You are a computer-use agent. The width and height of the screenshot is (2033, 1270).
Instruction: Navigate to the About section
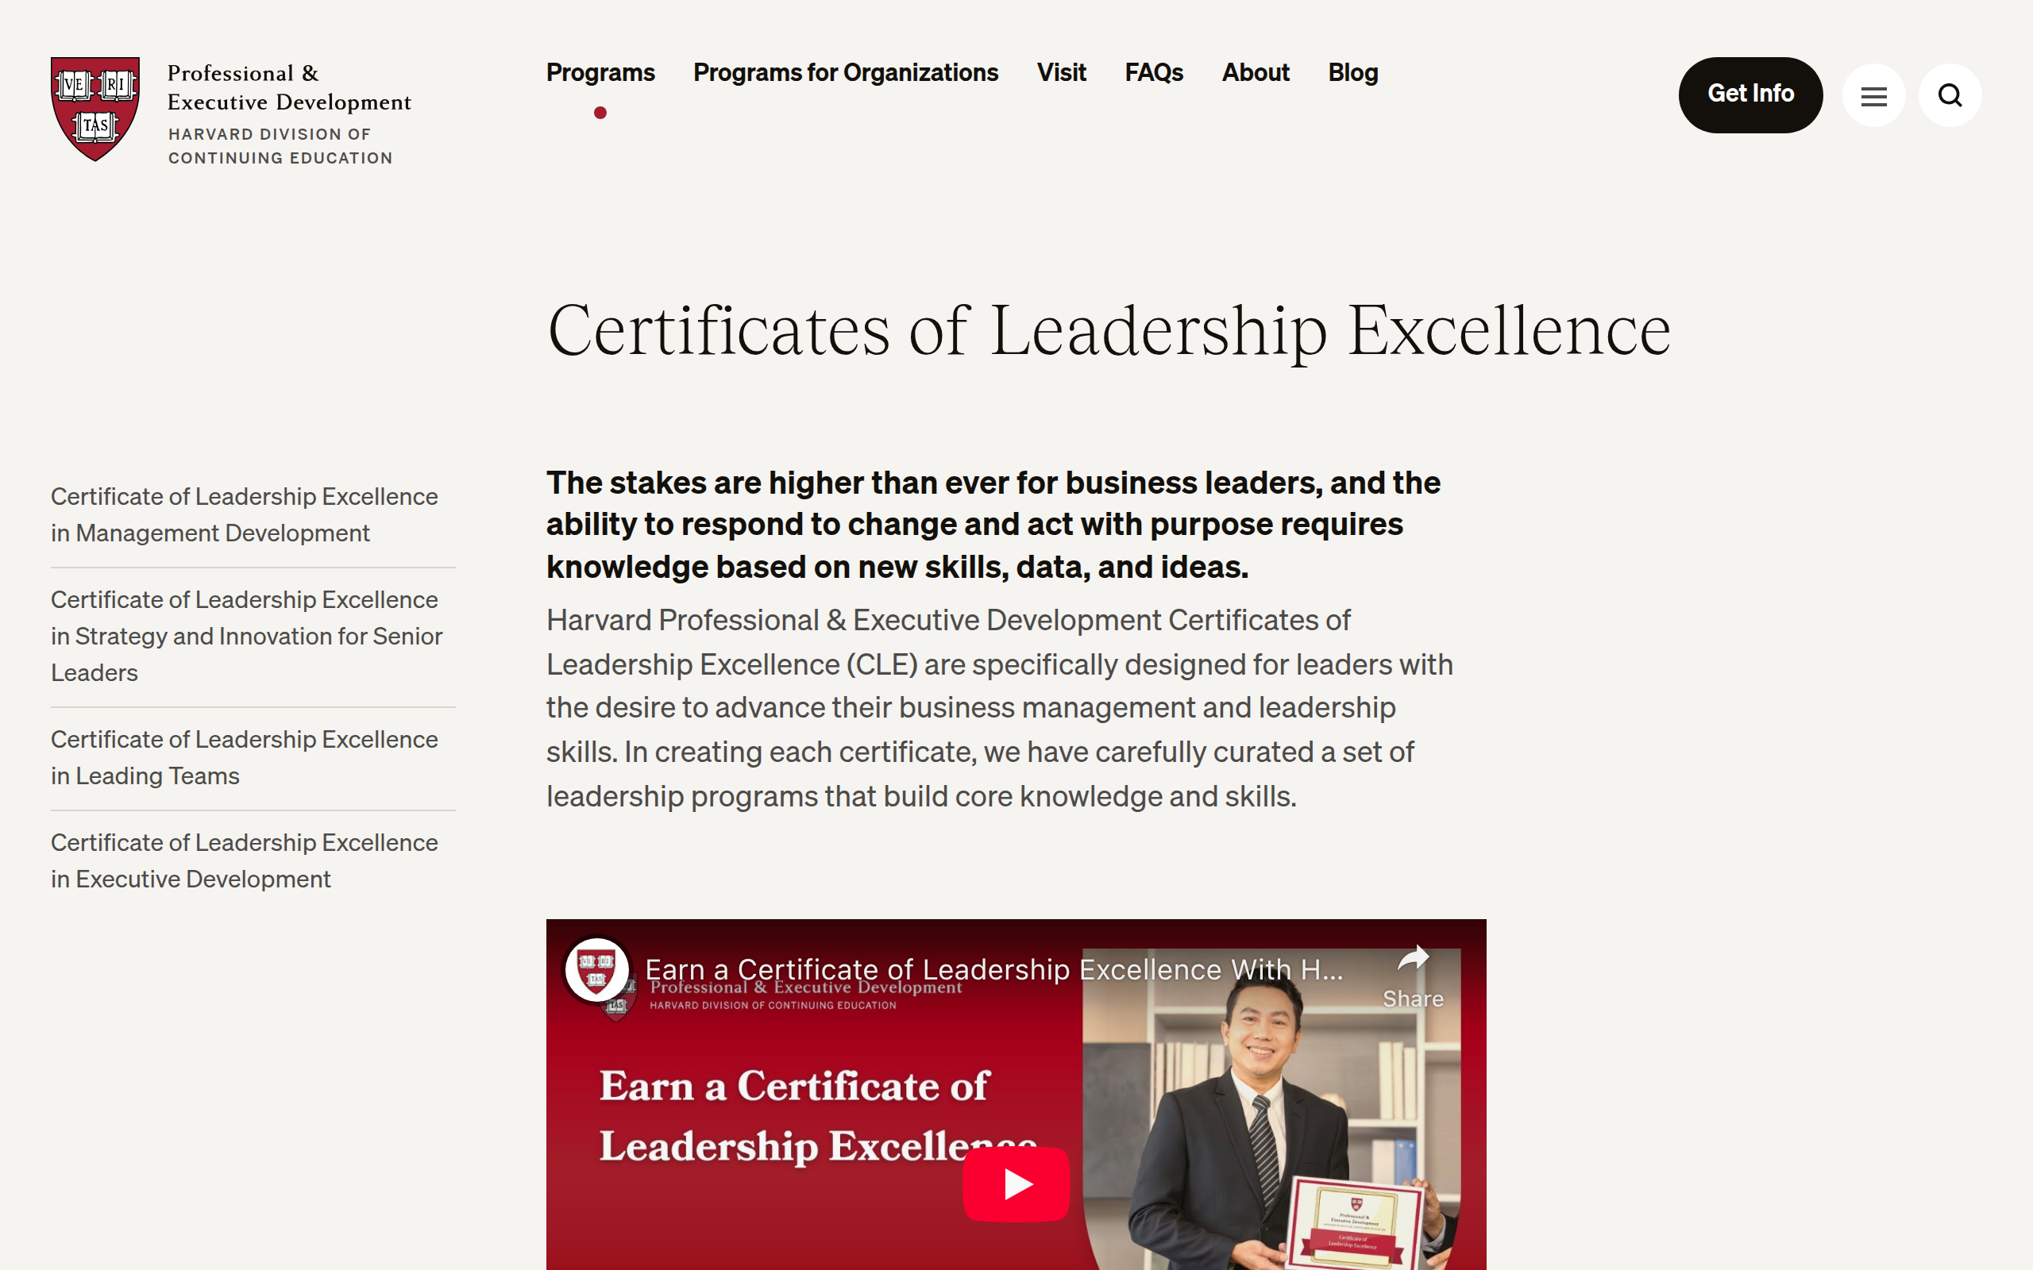click(x=1255, y=73)
